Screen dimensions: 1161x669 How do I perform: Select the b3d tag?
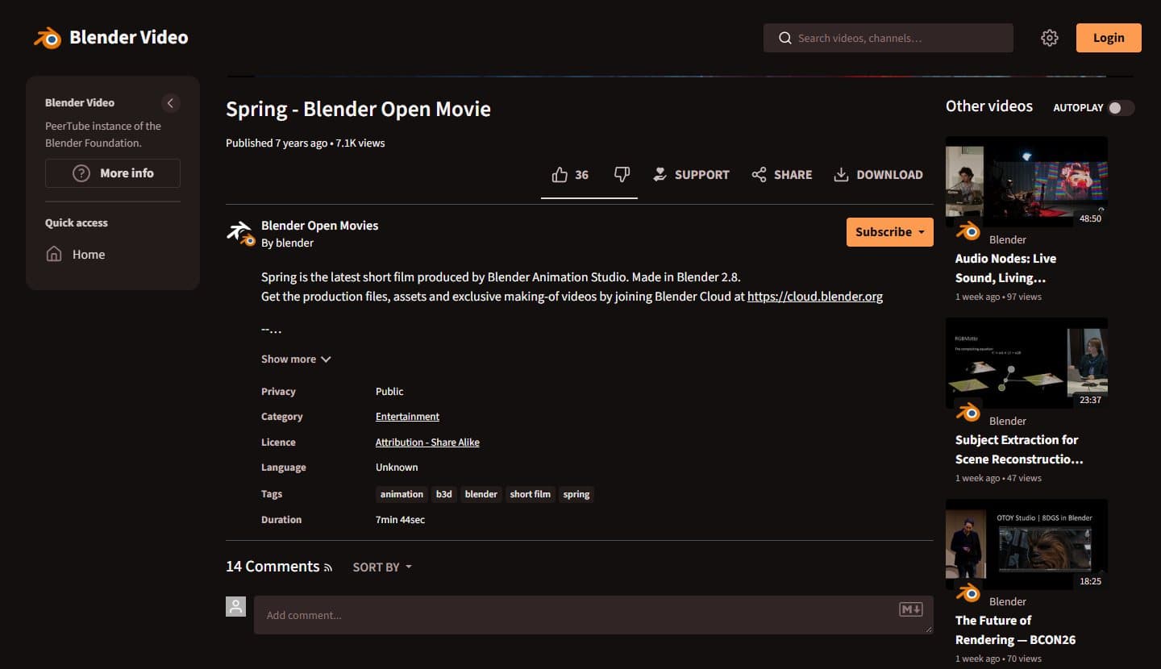[444, 494]
